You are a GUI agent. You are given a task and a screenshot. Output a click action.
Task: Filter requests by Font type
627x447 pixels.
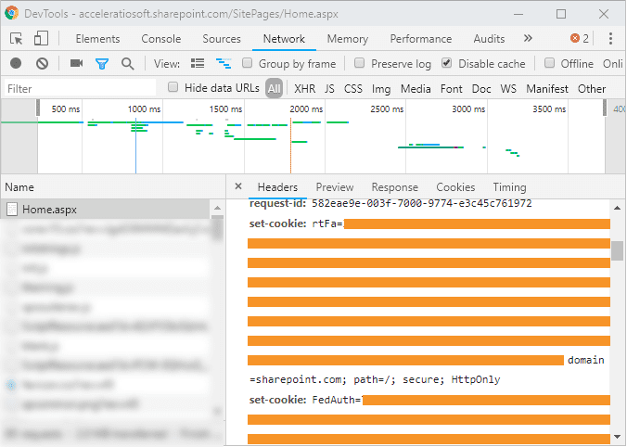pos(451,88)
